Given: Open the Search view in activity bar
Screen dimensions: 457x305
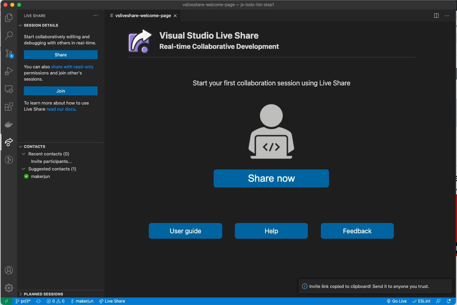Looking at the screenshot, I should [9, 35].
